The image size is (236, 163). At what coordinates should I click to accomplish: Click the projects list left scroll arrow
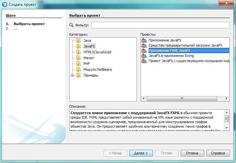coord(144,98)
